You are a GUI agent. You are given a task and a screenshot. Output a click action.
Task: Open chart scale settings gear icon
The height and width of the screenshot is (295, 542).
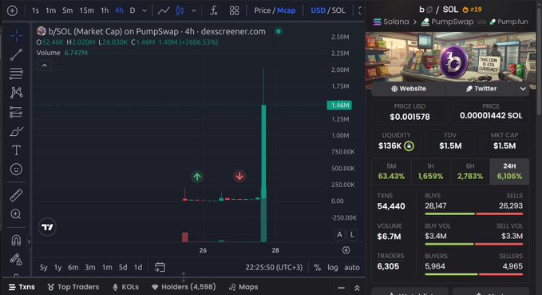tap(346, 250)
